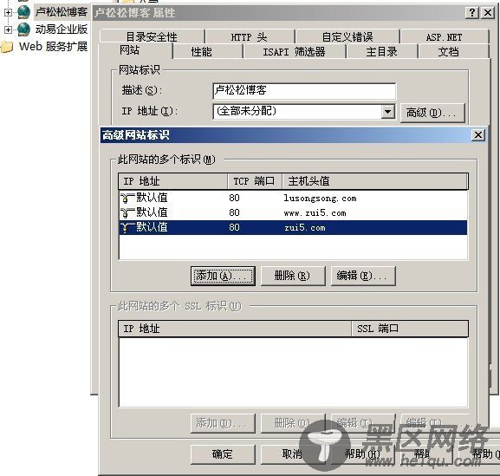Click the 删除(R) button
Viewport: 500px width, 476px height.
[293, 276]
